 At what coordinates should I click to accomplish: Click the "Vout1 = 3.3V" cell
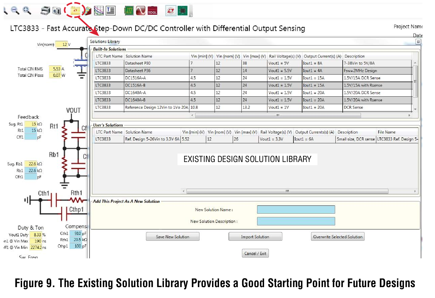[x=276, y=139]
